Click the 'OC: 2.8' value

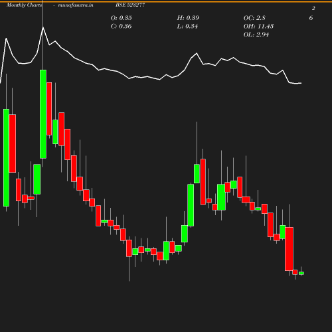tap(254, 18)
